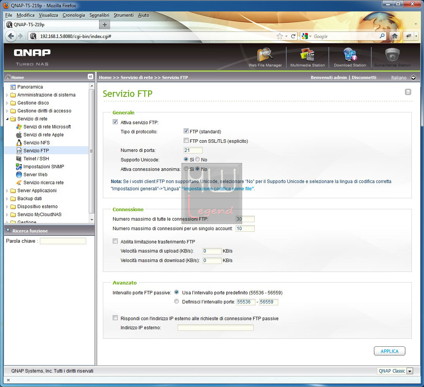Click the Impostazioni SNMP icon

[19, 167]
